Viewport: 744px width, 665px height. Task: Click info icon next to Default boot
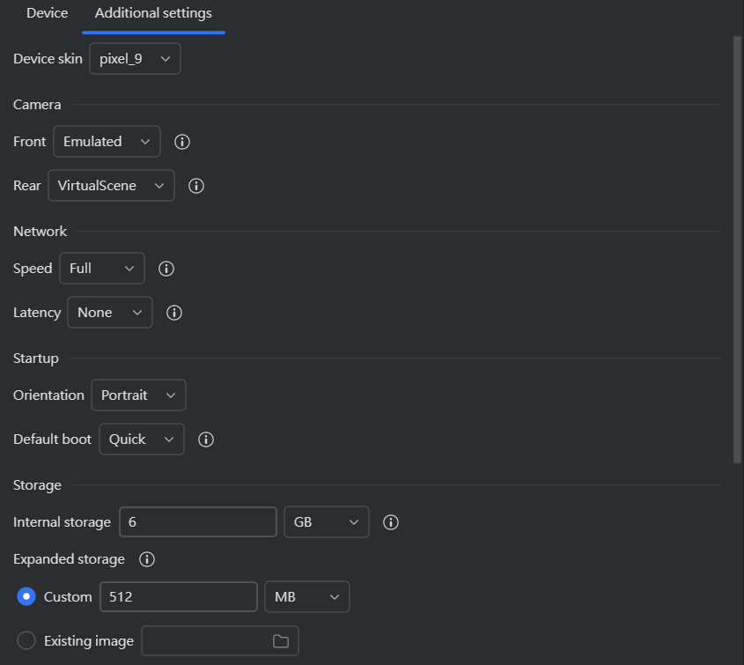point(206,440)
